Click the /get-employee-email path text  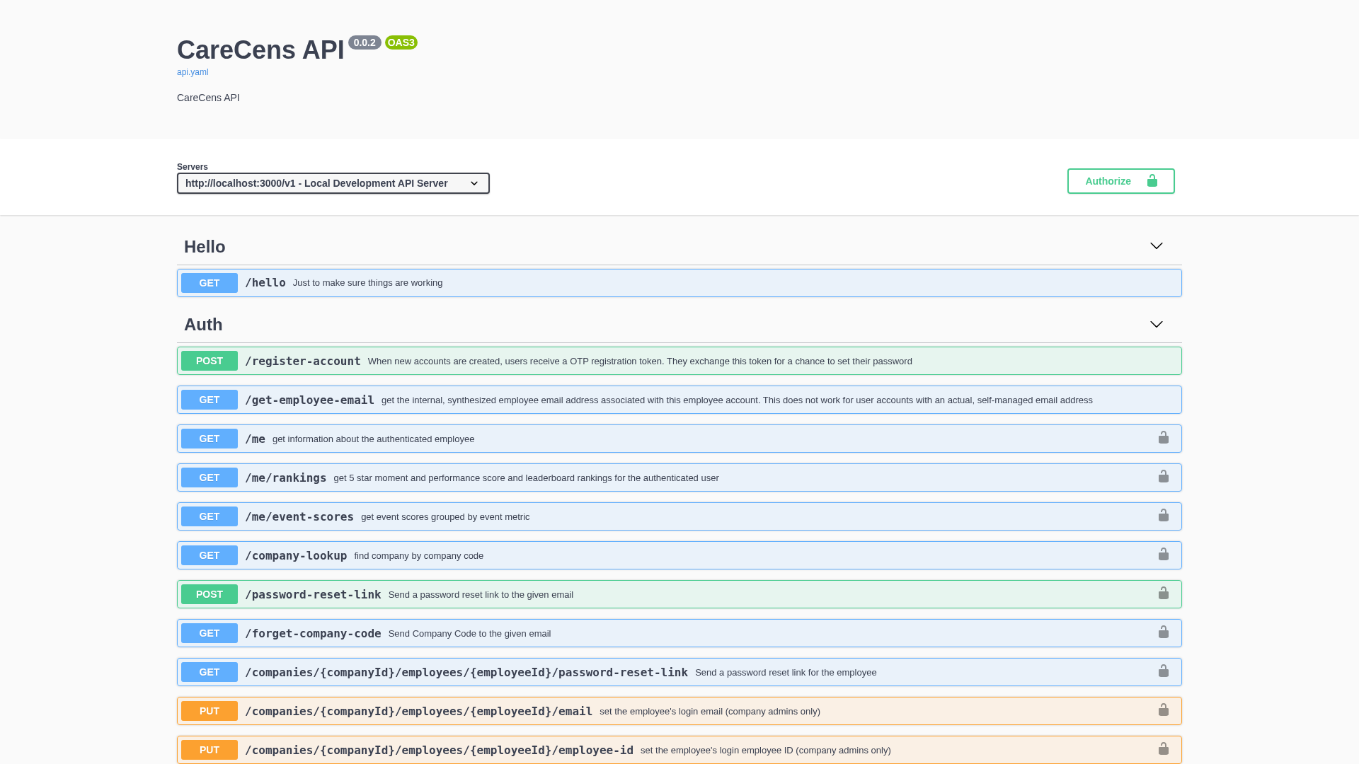309,400
